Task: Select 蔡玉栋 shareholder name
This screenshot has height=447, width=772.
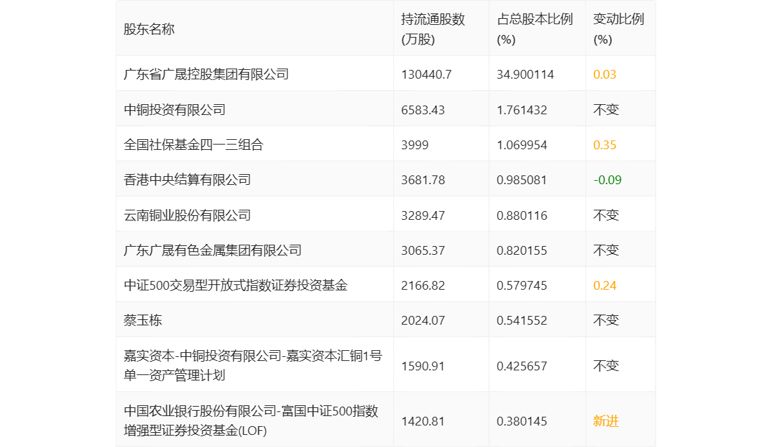Action: point(143,321)
